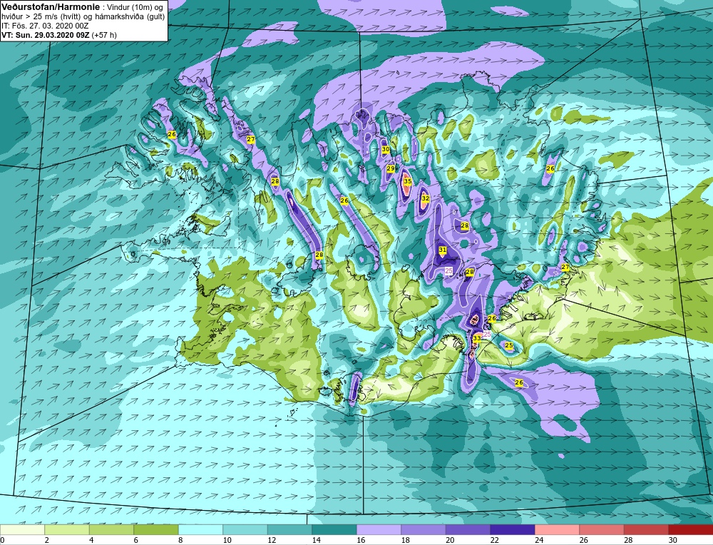Select the 8–10 m/s light cyan legend swatch
This screenshot has height=545, width=713.
pyautogui.click(x=200, y=530)
